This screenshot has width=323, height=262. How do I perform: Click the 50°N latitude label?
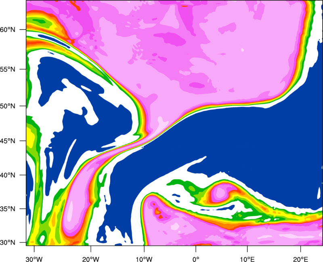coord(8,106)
